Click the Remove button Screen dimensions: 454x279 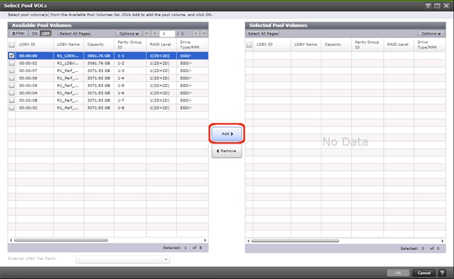227,151
